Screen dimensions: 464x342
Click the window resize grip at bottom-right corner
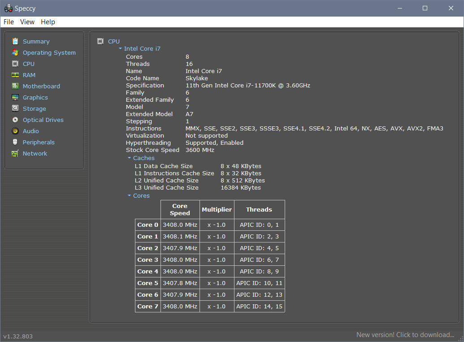pos(461,339)
